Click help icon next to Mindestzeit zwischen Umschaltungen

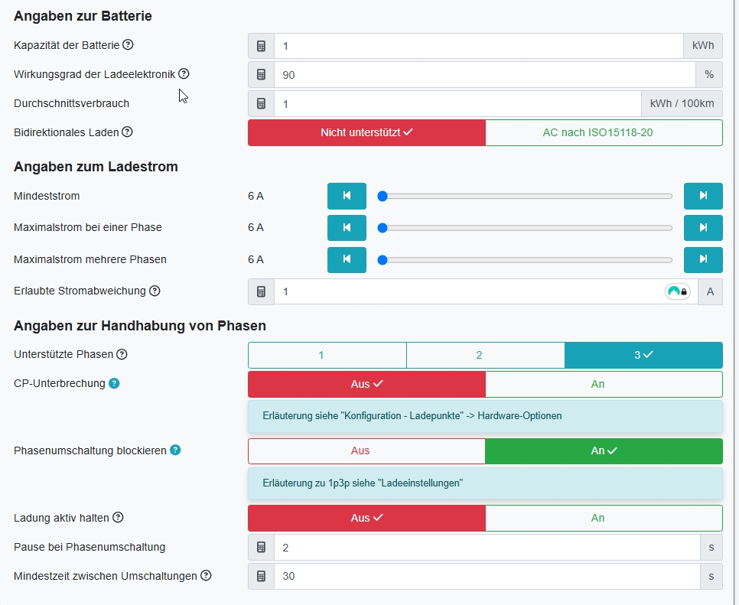point(206,576)
